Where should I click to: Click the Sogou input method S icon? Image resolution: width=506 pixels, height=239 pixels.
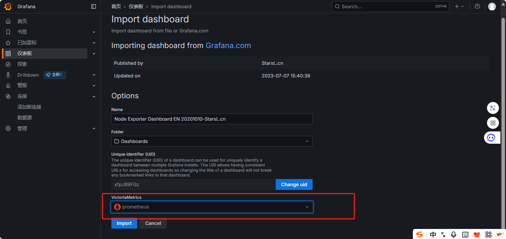coord(420,235)
